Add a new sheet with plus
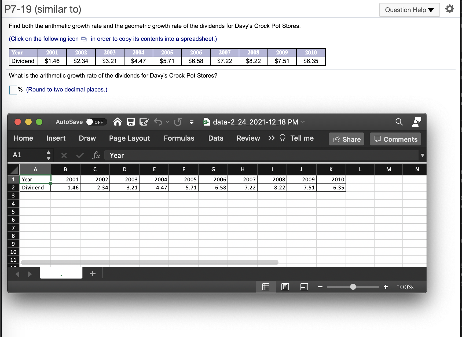This screenshot has height=337, width=462. 93,274
